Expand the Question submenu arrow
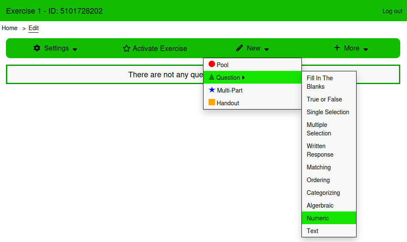The height and width of the screenshot is (242, 407). 243,78
